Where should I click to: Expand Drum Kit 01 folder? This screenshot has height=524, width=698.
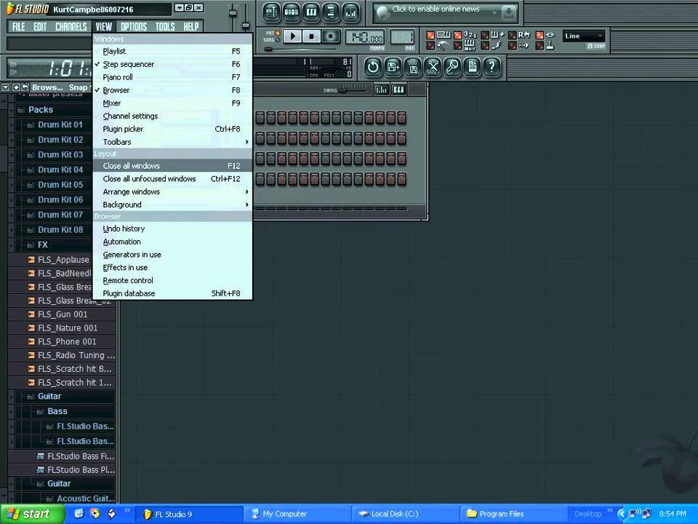point(49,124)
